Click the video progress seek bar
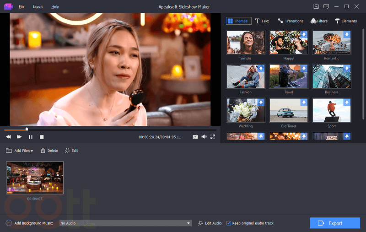This screenshot has width=366, height=232. [x=110, y=129]
